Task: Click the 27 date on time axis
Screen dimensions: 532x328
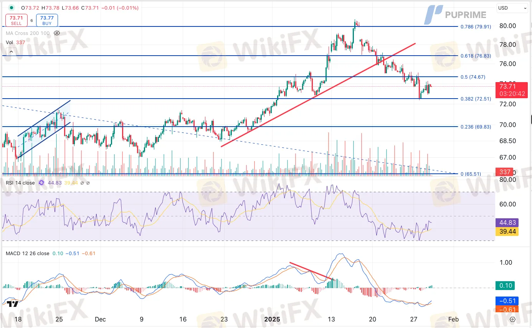Action: pyautogui.click(x=413, y=319)
